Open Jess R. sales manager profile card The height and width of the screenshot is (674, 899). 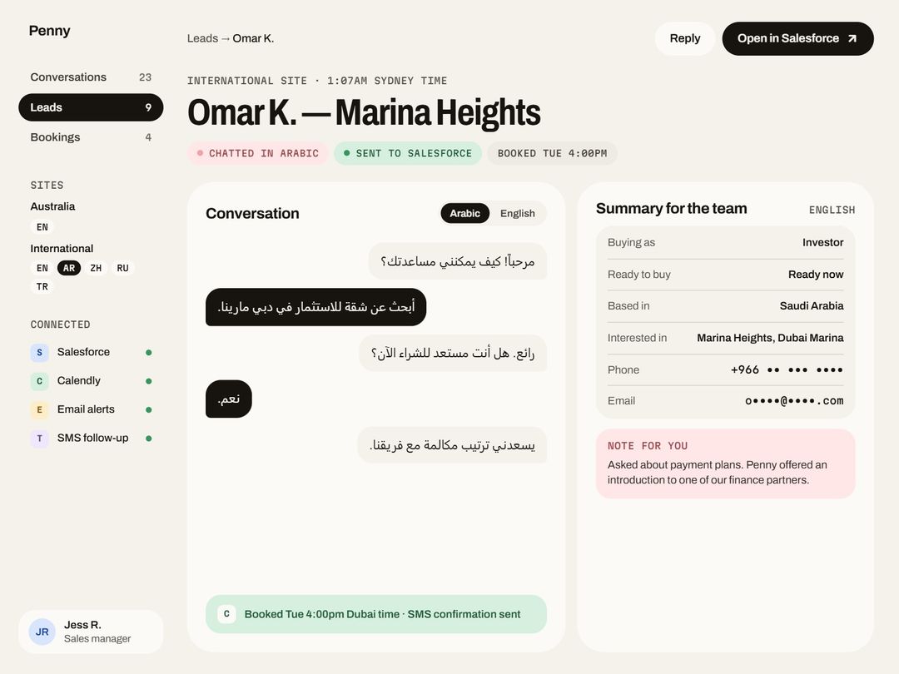coord(91,632)
